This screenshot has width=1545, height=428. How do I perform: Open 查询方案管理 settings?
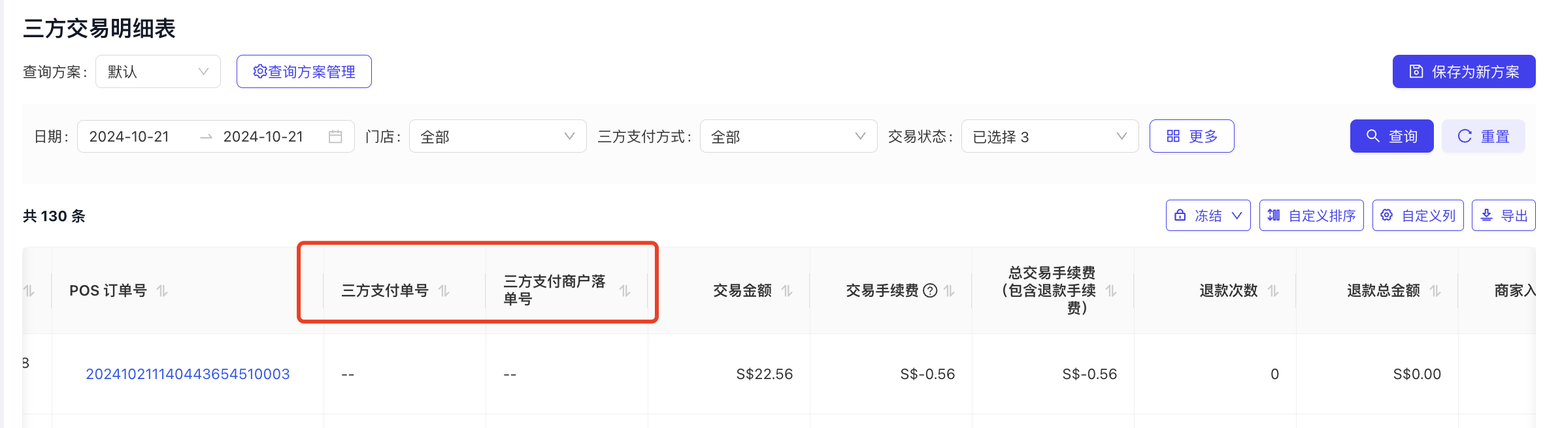304,72
